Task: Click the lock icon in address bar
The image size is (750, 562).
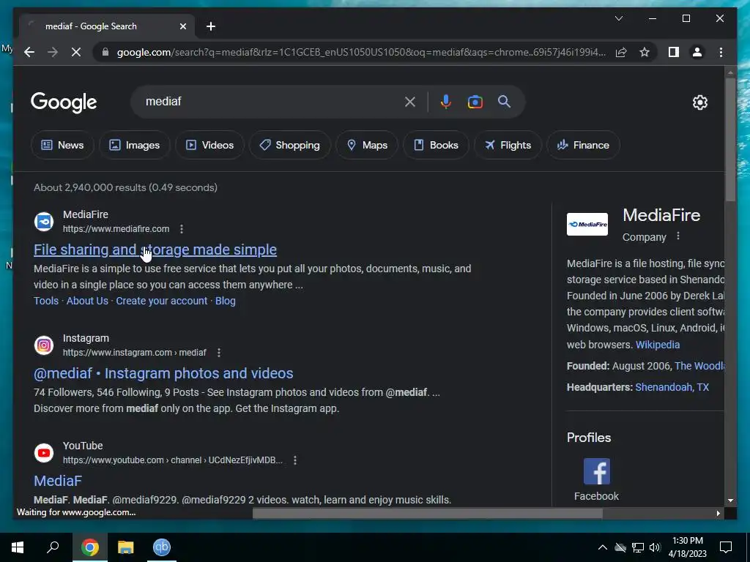Action: point(105,52)
